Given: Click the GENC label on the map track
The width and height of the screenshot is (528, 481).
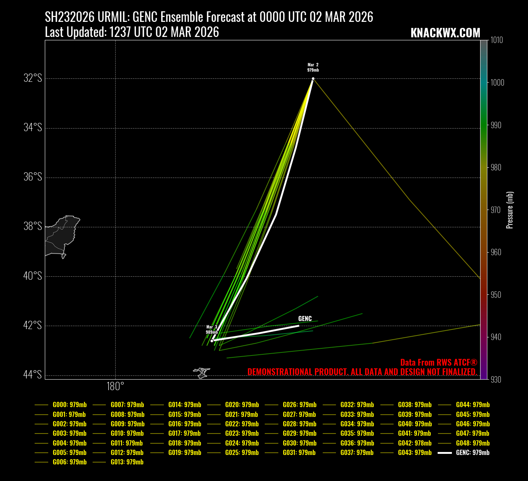Looking at the screenshot, I should pos(305,319).
